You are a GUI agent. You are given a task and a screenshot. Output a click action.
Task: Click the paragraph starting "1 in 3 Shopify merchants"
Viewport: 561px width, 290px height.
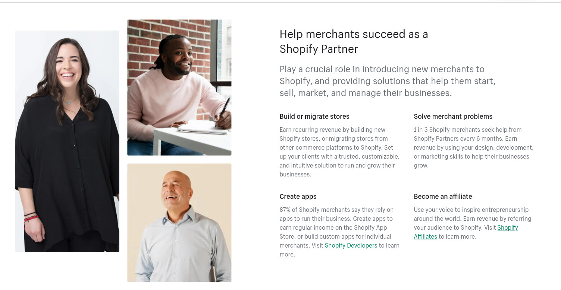(474, 147)
